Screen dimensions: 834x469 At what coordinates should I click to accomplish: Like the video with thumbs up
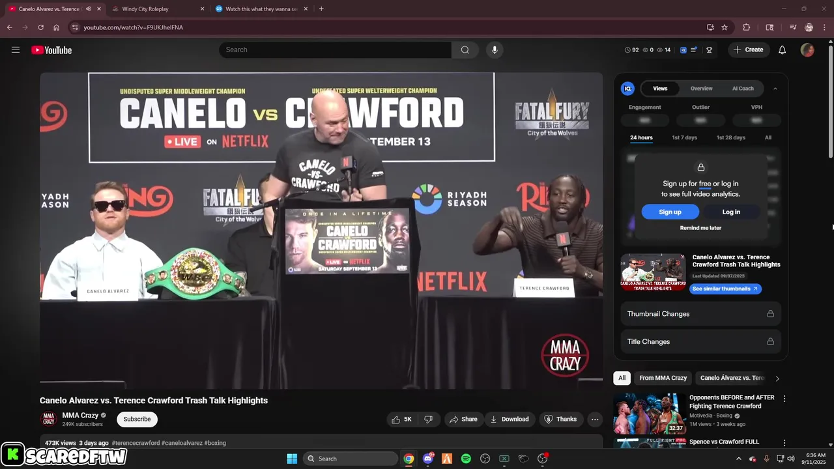coord(402,419)
